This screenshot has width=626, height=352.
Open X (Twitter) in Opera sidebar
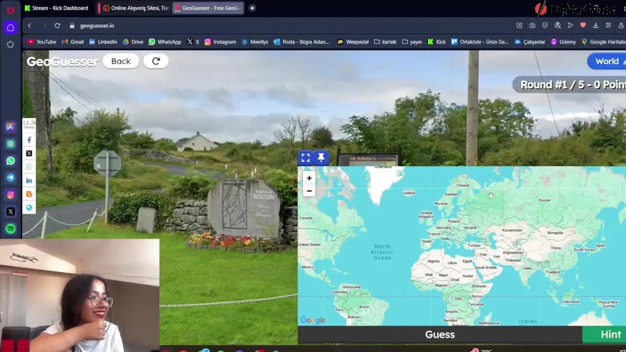point(10,212)
